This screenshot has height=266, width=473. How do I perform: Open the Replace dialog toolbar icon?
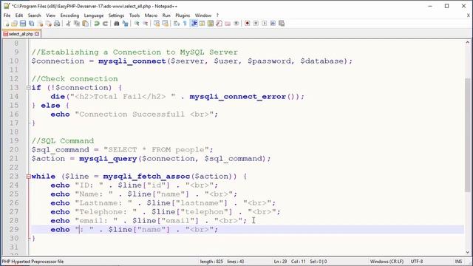tap(125, 24)
